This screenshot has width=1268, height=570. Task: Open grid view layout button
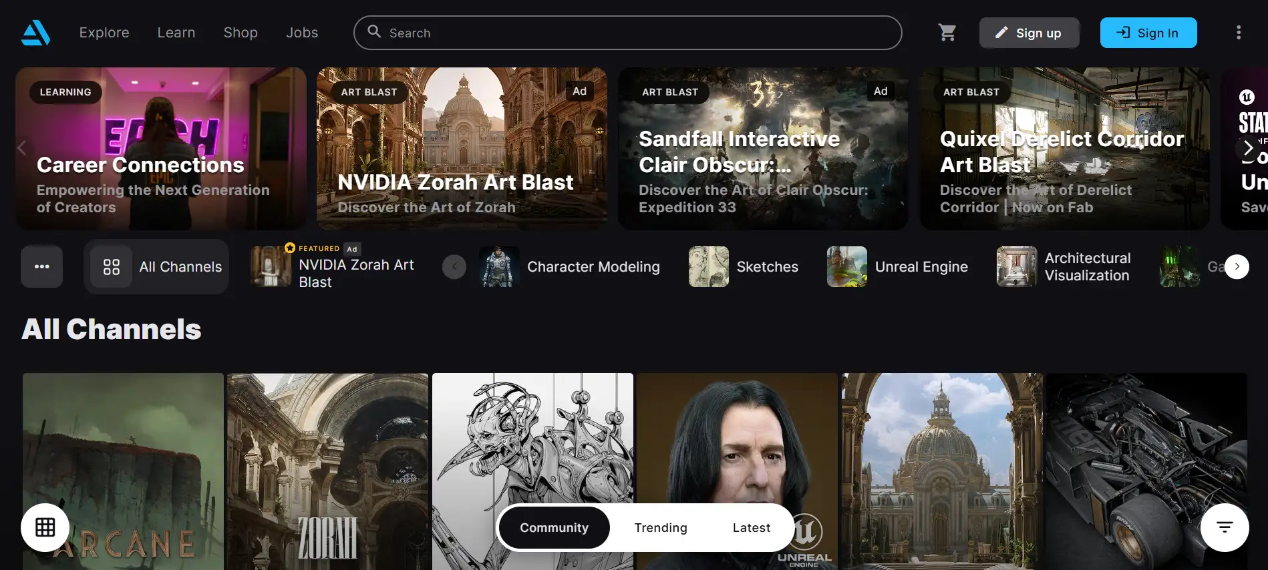coord(45,527)
